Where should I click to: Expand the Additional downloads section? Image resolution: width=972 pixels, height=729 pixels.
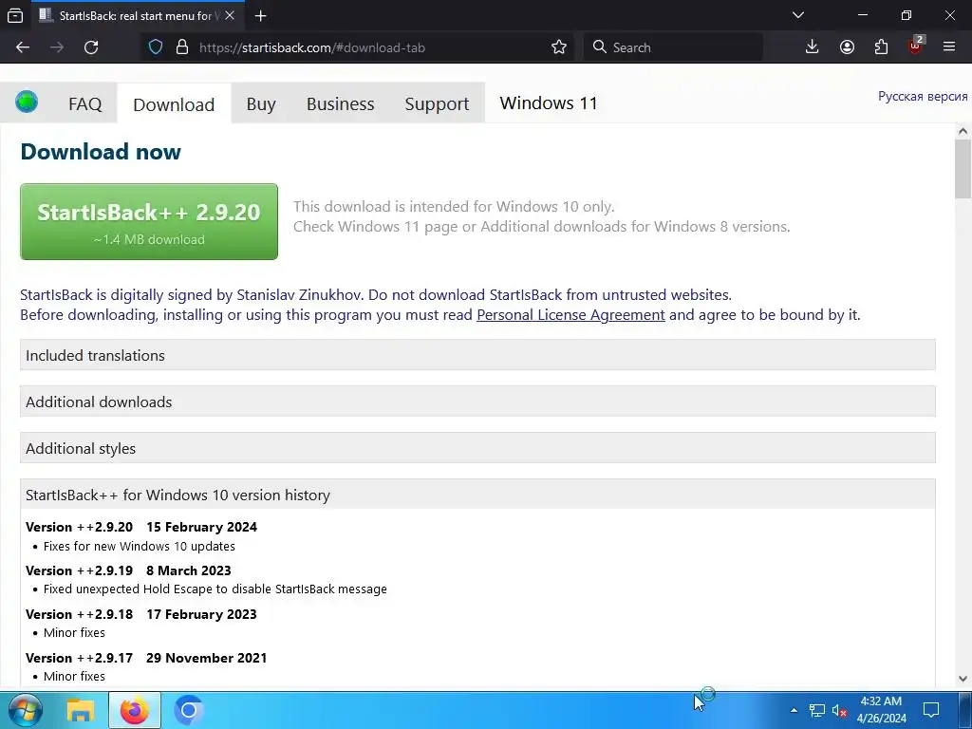477,402
